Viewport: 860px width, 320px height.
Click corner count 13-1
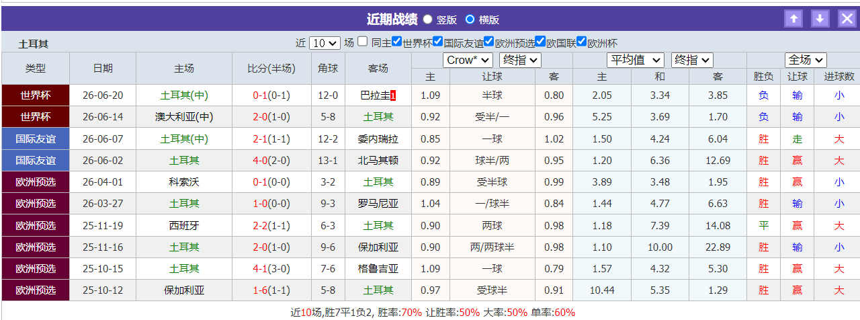[328, 161]
